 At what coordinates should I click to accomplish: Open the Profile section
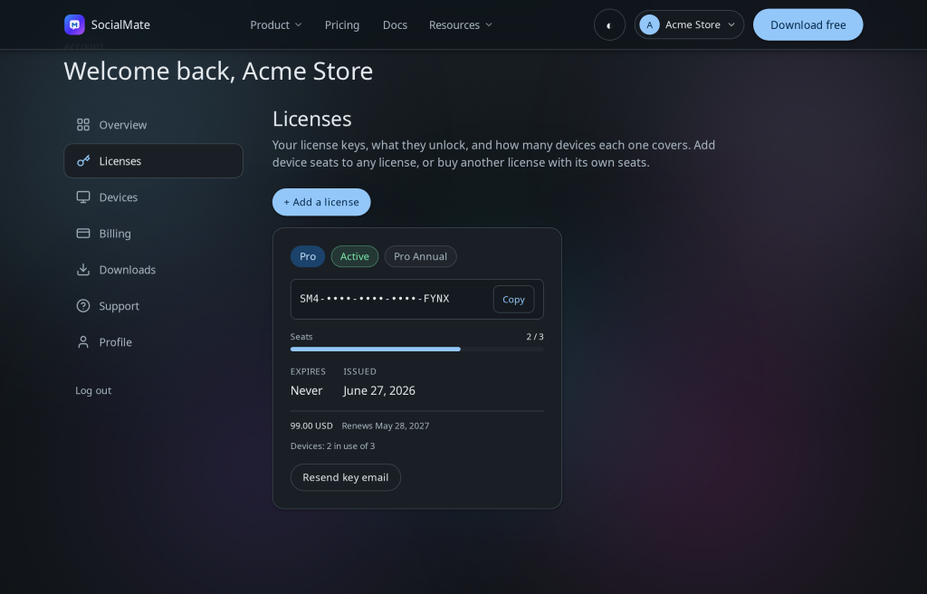pos(153,342)
